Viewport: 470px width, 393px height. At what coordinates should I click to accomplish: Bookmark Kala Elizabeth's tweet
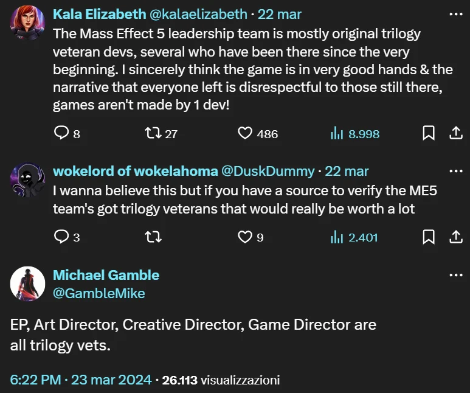(428, 133)
